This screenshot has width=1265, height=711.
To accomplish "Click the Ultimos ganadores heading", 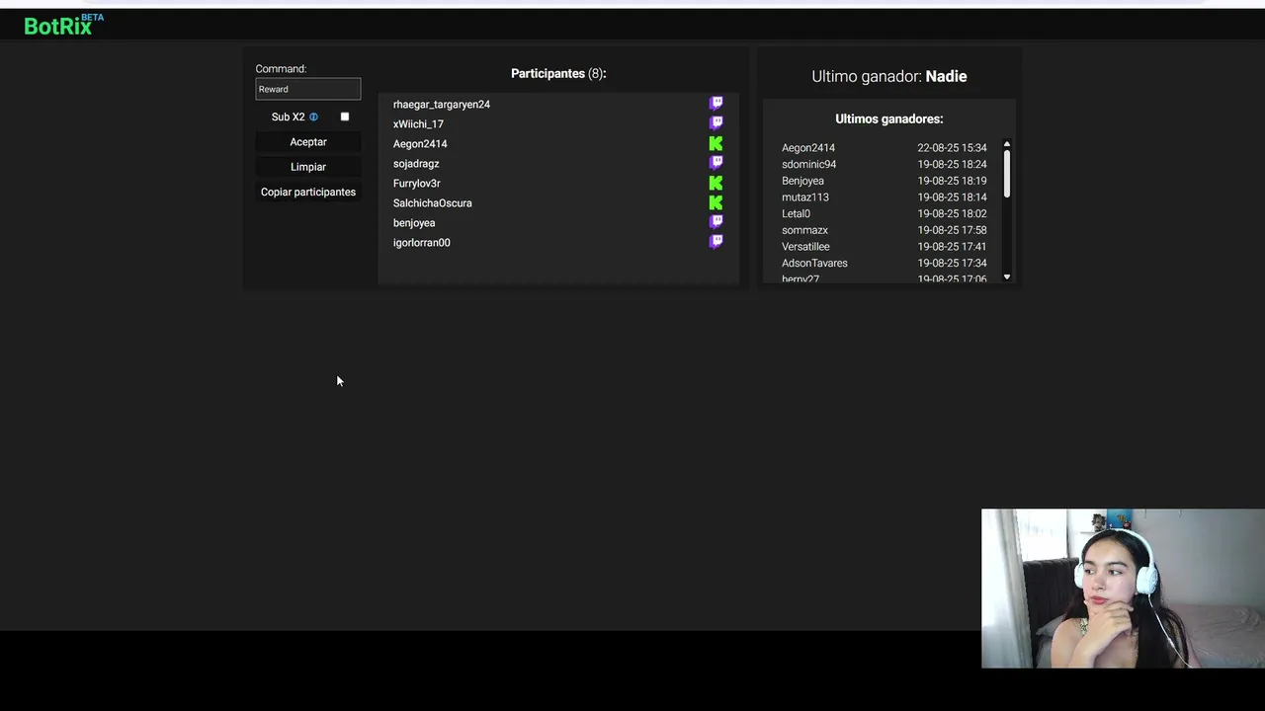I will click(889, 118).
